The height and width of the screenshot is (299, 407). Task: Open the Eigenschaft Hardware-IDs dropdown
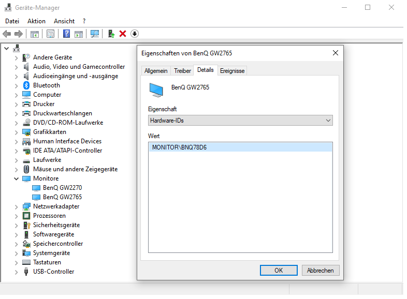[x=240, y=121]
